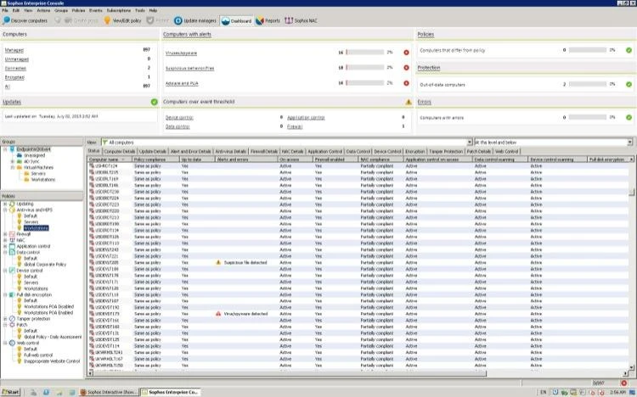Open the Actions menu

(x=43, y=10)
